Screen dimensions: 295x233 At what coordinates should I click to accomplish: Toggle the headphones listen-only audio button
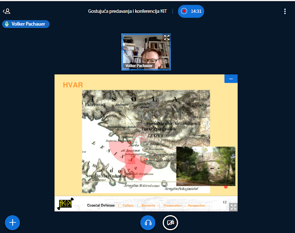[x=148, y=223]
